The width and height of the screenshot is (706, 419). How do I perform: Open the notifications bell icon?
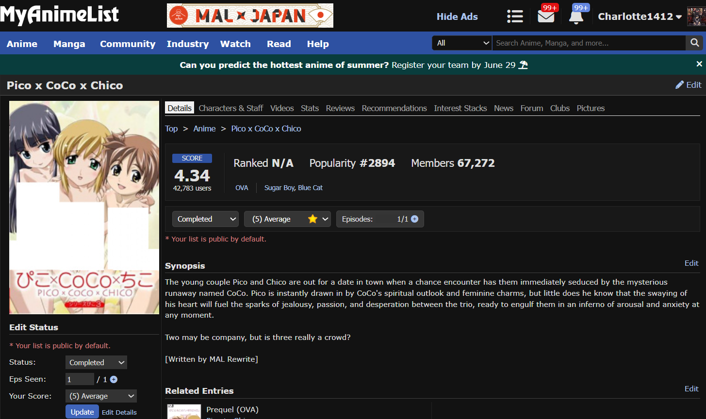(x=576, y=16)
